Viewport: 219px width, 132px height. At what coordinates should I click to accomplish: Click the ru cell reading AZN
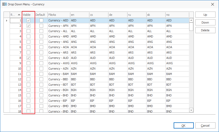137,69
